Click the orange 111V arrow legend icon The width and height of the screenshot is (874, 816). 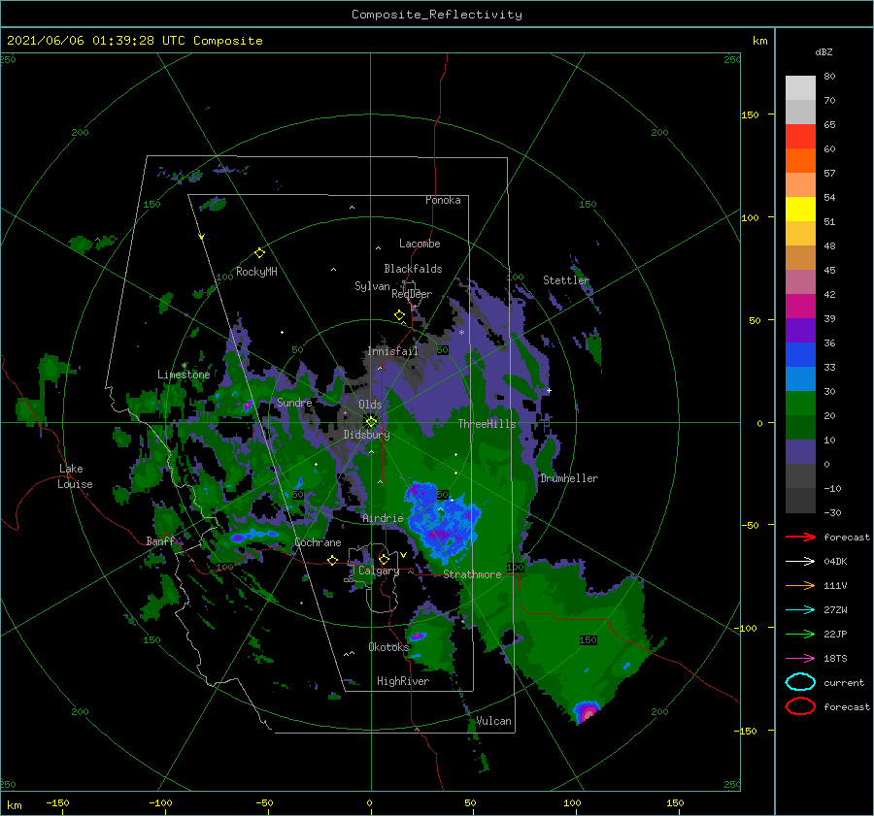(x=800, y=585)
